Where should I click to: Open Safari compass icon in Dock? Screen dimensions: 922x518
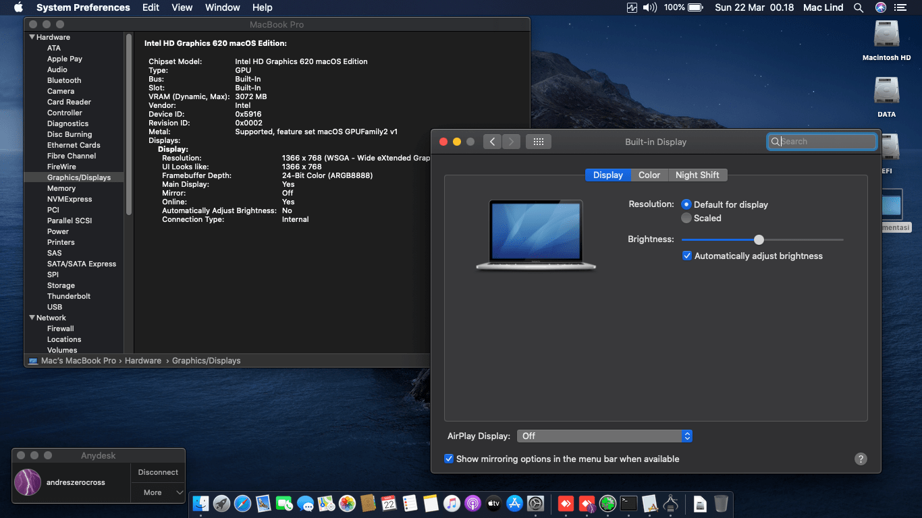tap(242, 503)
